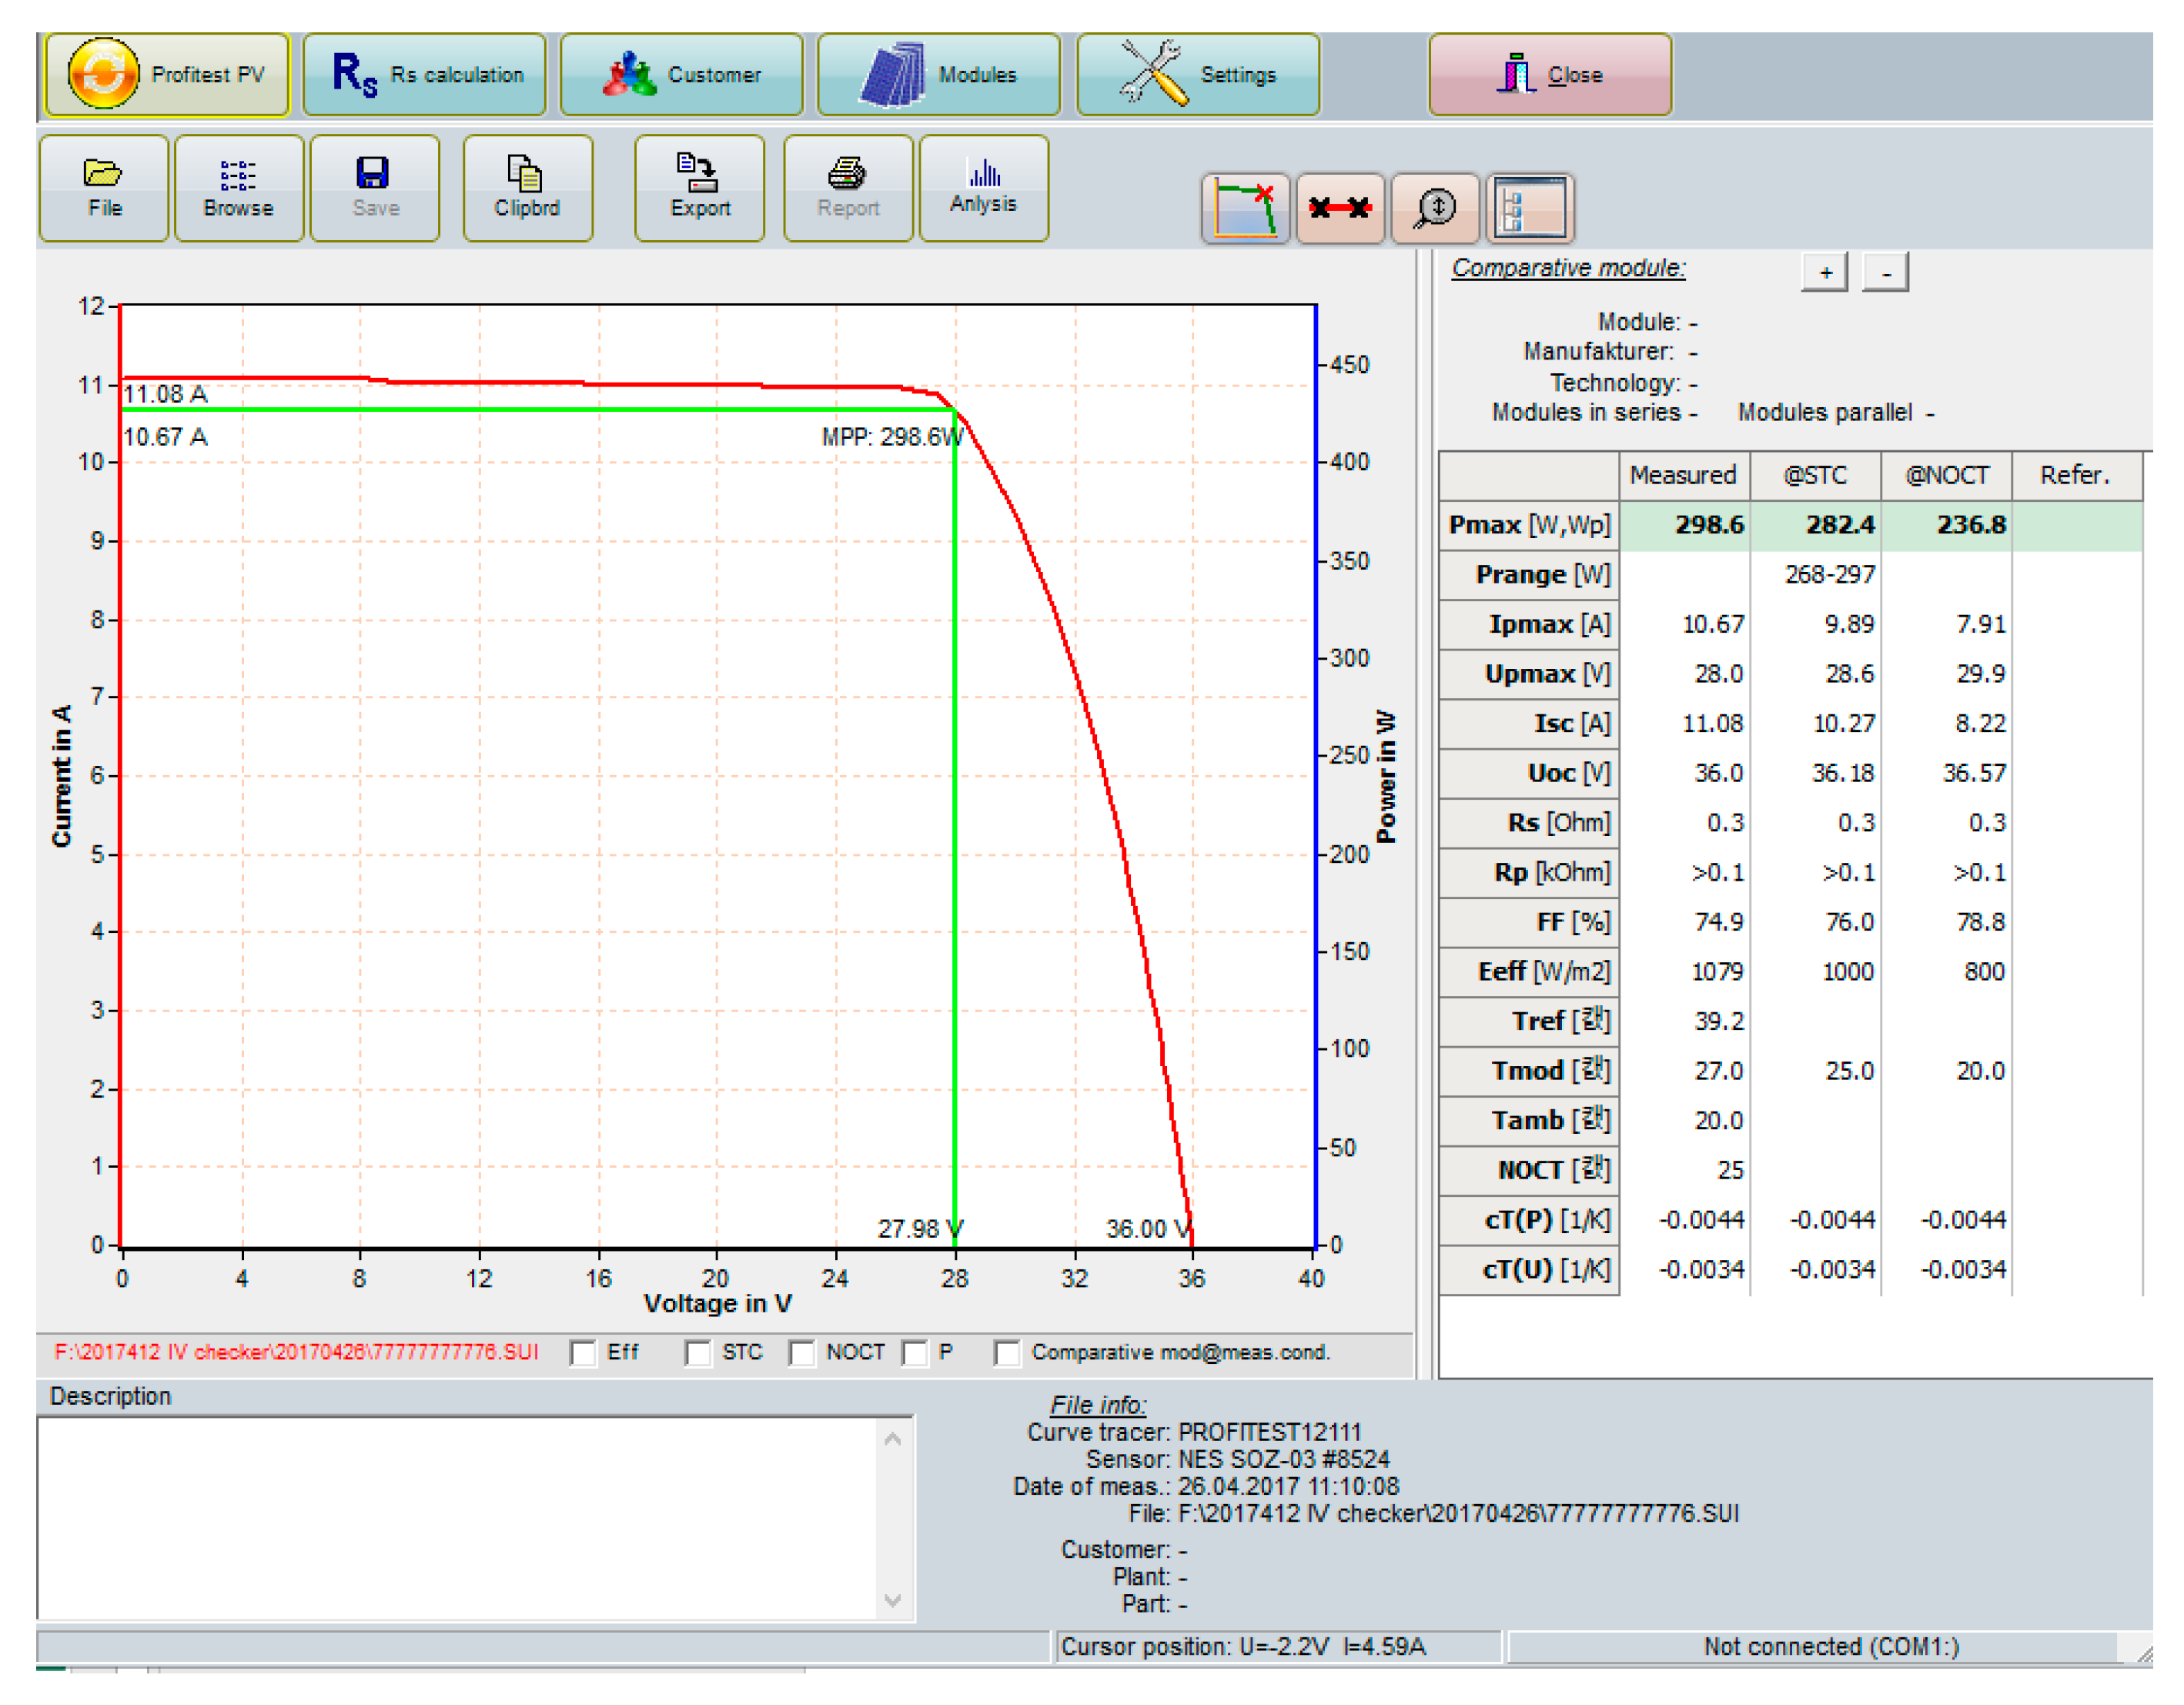The width and height of the screenshot is (2184, 1705).
Task: Click the Pmax [W,Wp] row label
Action: click(1529, 525)
